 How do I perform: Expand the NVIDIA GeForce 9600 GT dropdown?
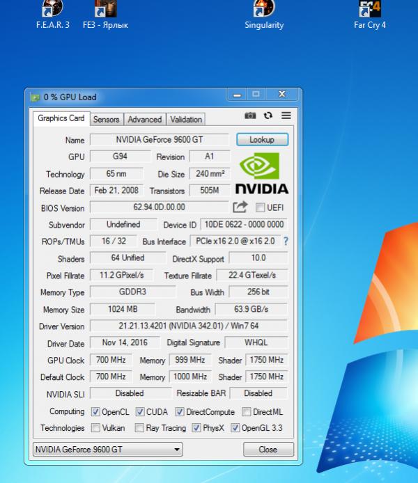pyautogui.click(x=107, y=450)
